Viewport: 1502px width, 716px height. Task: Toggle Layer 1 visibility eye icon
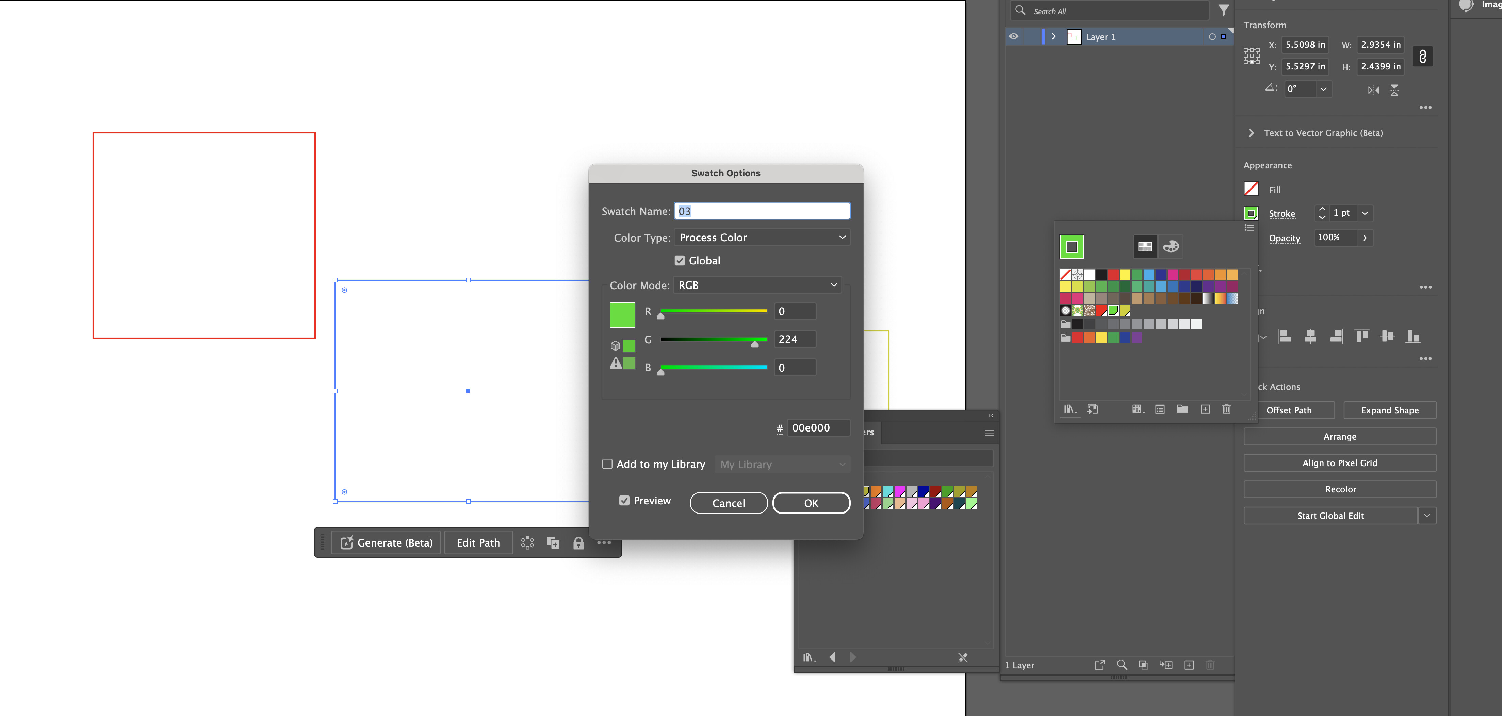tap(1013, 36)
